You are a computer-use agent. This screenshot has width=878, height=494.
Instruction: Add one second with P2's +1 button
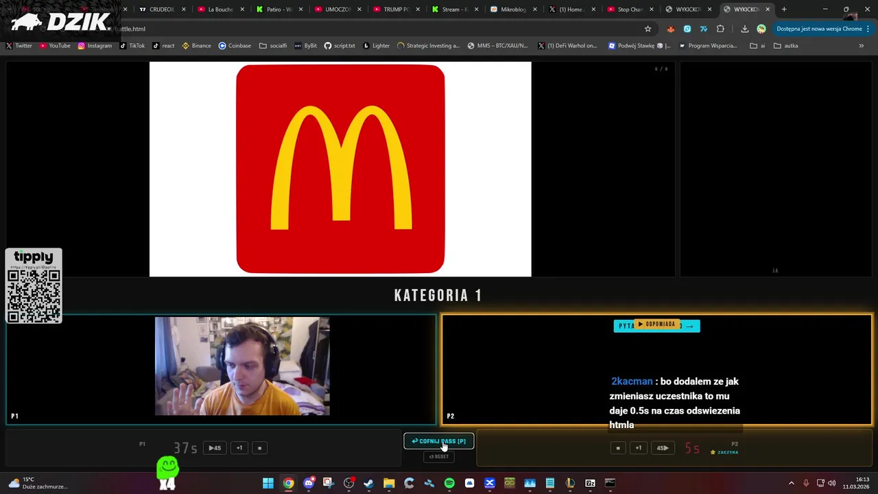click(638, 448)
